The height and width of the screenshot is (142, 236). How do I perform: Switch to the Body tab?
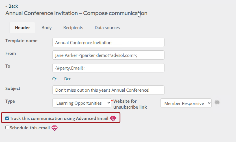tap(47, 28)
